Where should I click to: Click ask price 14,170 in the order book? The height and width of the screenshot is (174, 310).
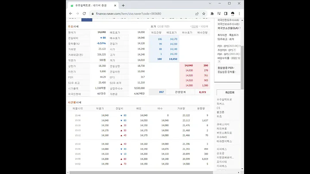[x=174, y=39]
